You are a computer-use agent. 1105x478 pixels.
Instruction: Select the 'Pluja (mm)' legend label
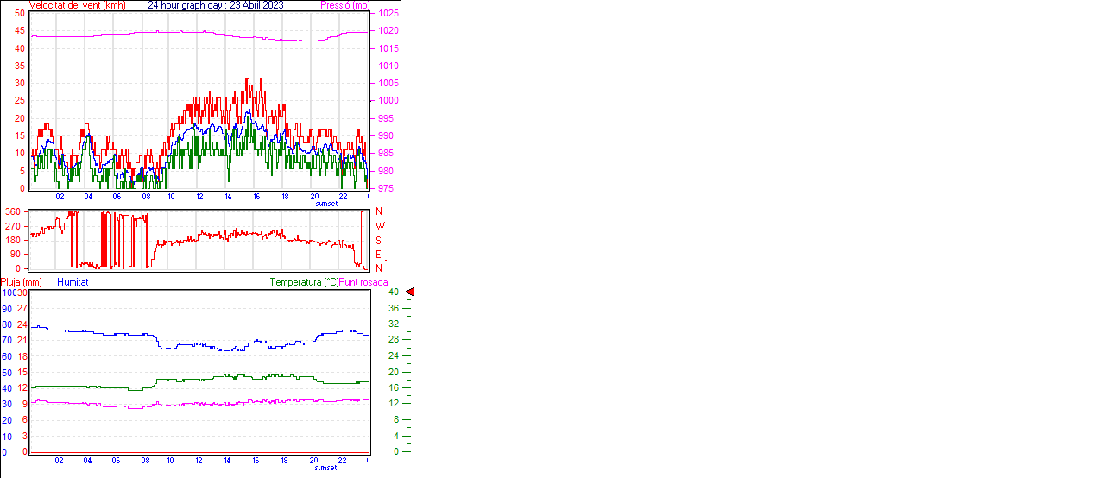click(x=22, y=282)
